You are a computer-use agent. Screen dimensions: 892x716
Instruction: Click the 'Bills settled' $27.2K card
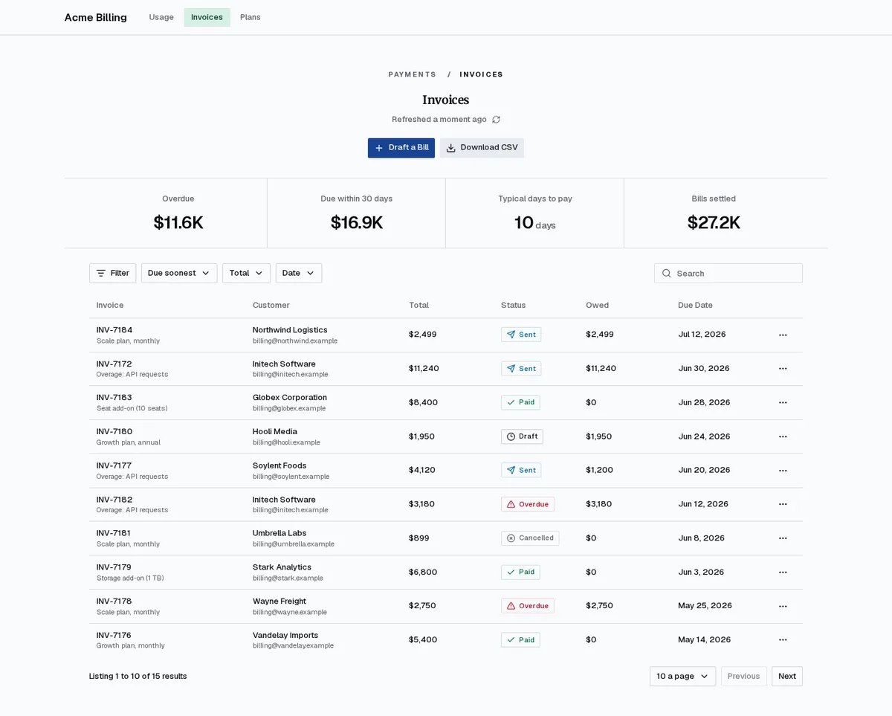pyautogui.click(x=714, y=213)
